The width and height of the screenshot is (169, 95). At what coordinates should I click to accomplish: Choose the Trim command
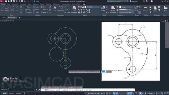click(43, 7)
